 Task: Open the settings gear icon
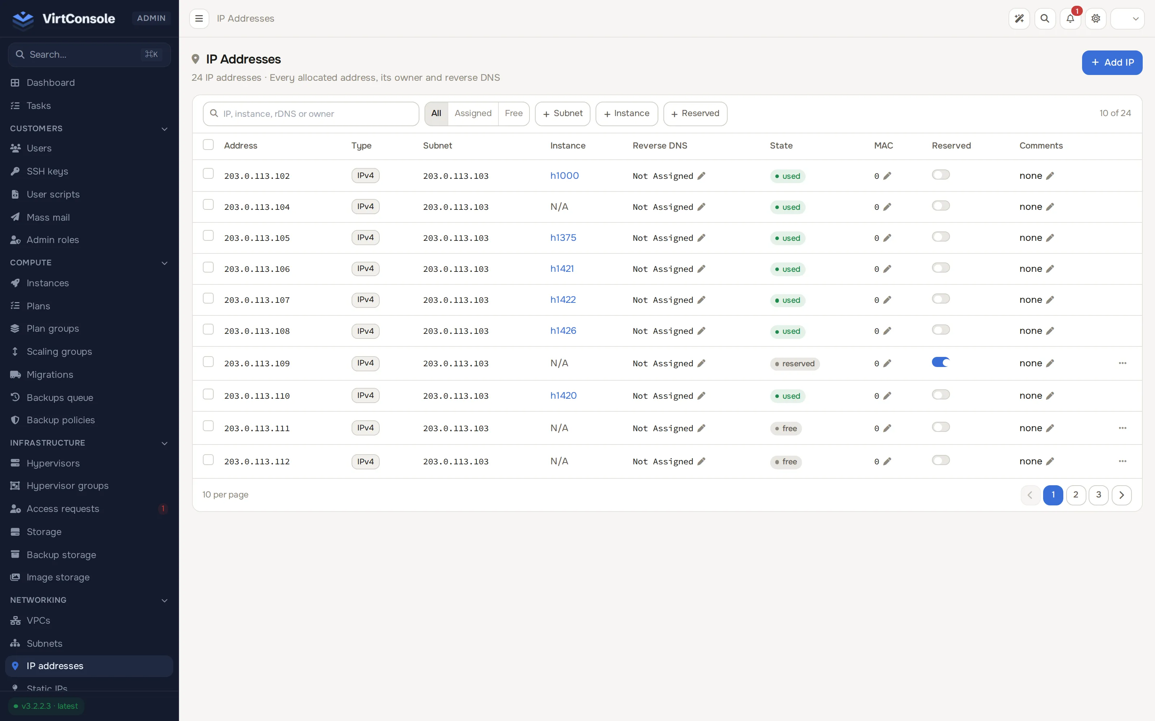(x=1096, y=19)
